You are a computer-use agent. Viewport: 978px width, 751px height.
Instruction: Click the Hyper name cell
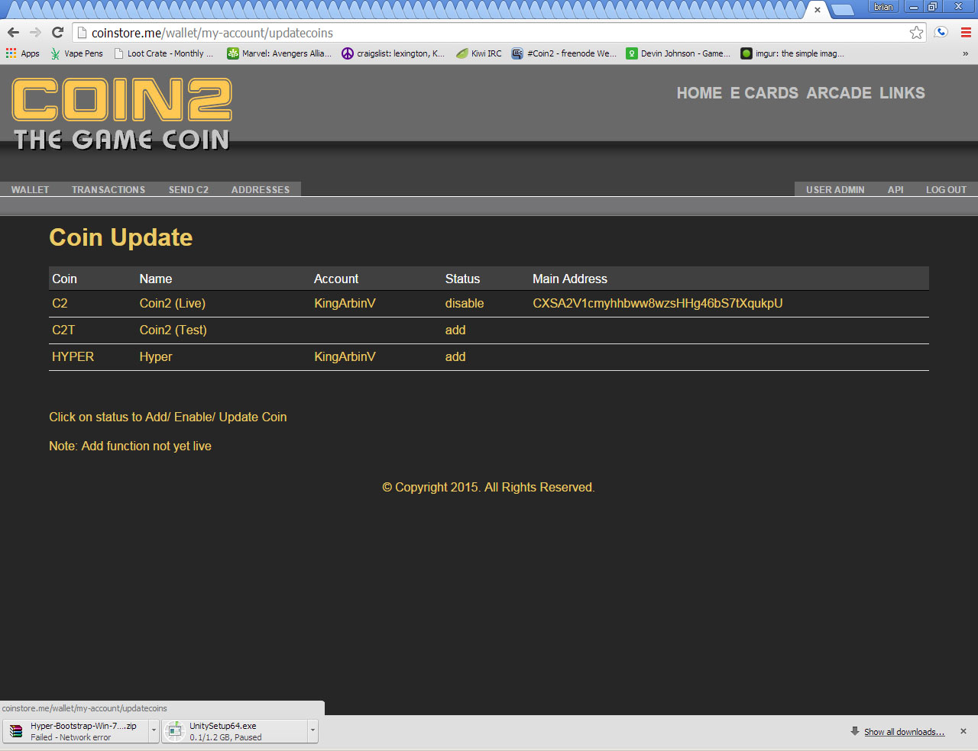(156, 356)
